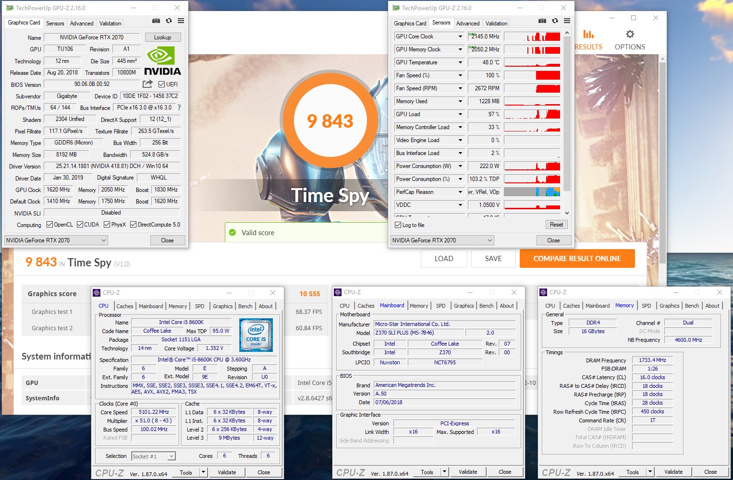Click MAX indicator on GPU Memory Clock value
The height and width of the screenshot is (480, 733).
tap(472, 48)
